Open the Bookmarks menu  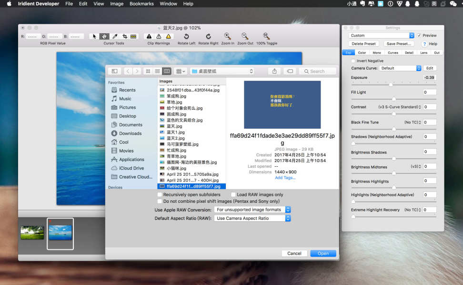141,3
